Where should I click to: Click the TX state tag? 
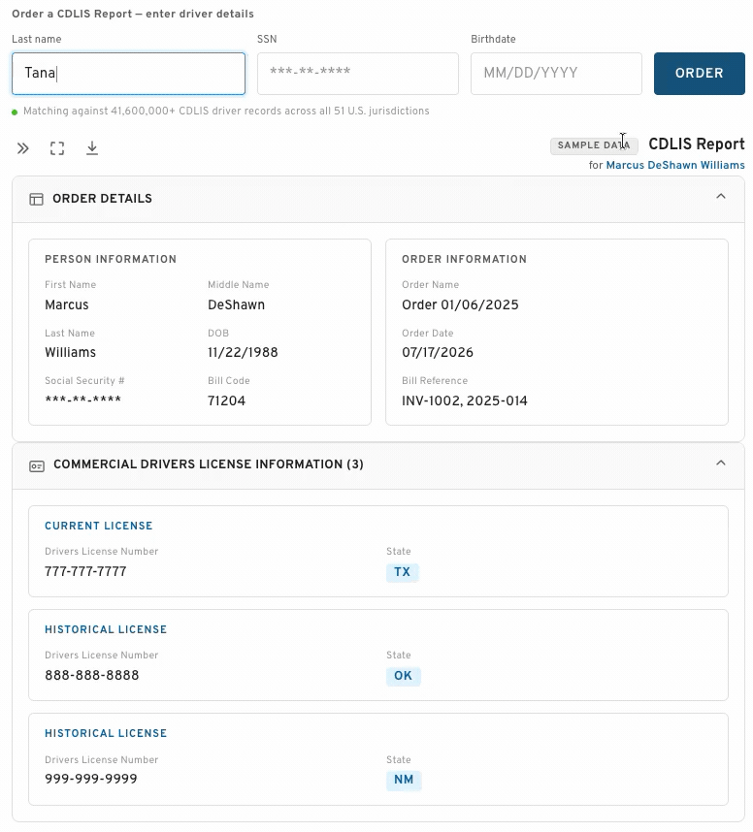pos(402,572)
